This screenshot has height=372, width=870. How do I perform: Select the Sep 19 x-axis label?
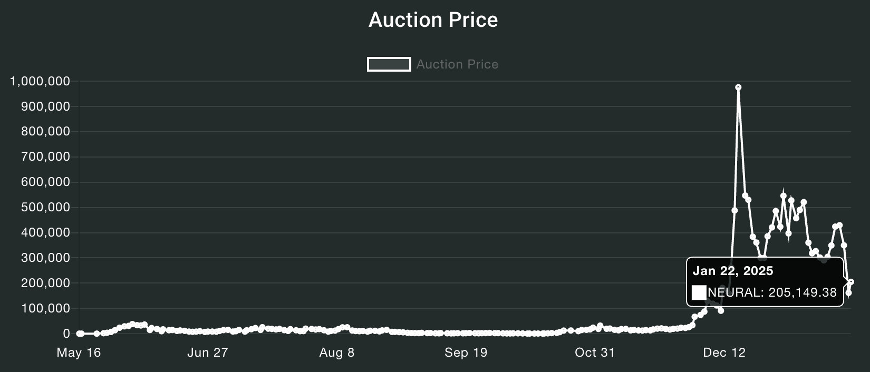pos(466,353)
